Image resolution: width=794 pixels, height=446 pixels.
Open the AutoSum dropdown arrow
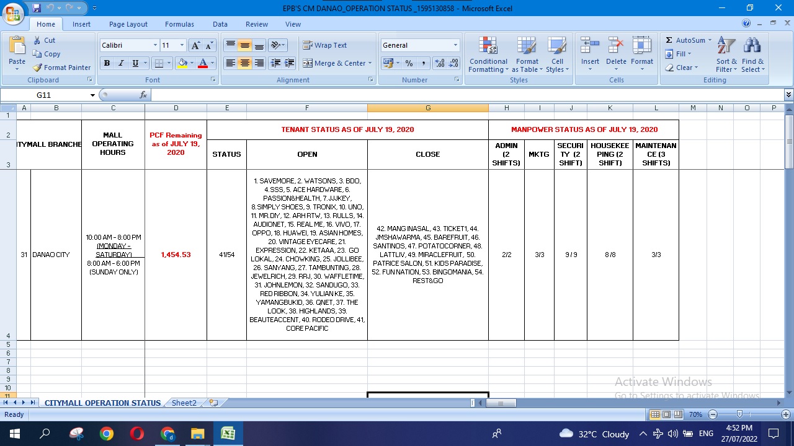(710, 40)
